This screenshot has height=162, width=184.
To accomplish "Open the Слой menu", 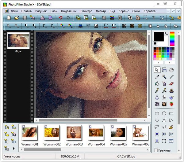I will click(54, 11).
